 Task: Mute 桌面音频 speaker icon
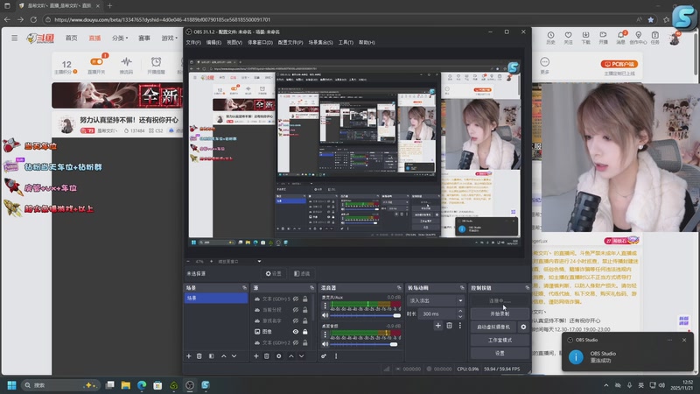[325, 344]
